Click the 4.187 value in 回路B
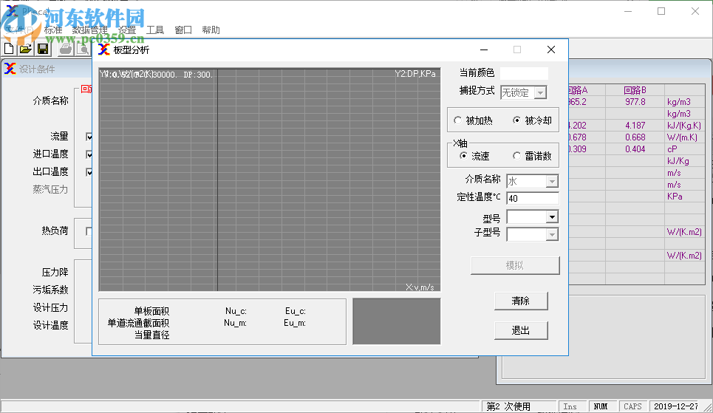Viewport: 713px width, 413px height. point(635,126)
